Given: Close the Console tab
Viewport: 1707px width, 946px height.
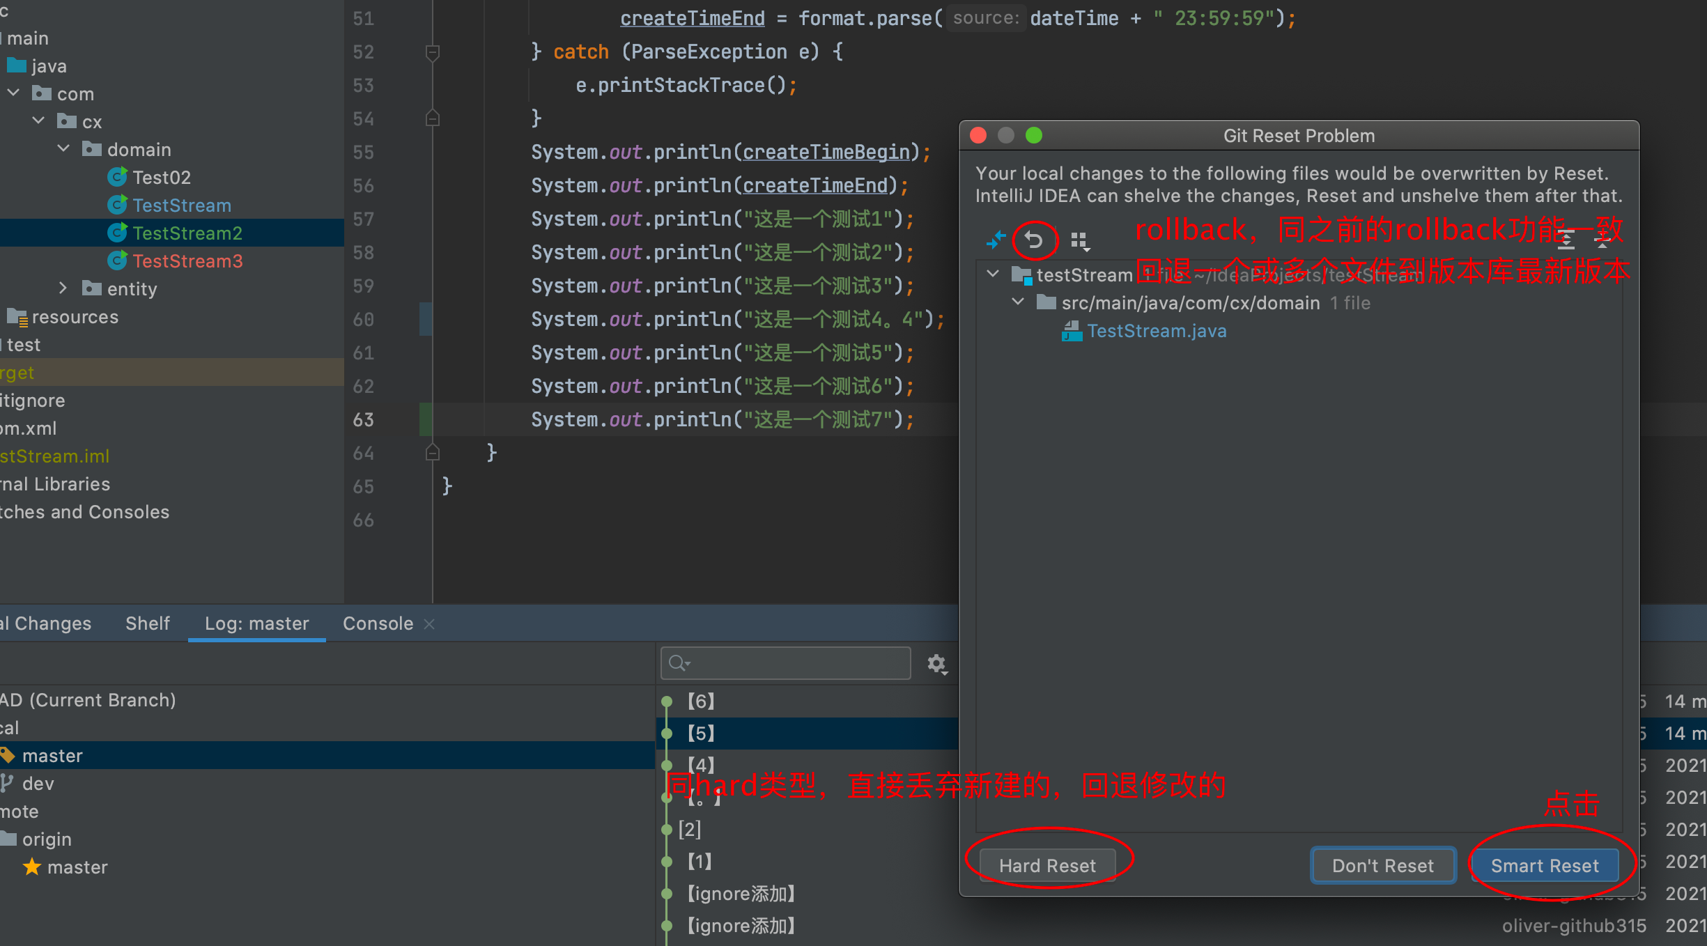Looking at the screenshot, I should tap(429, 623).
